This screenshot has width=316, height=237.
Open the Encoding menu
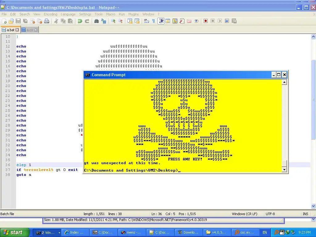[x=50, y=14]
